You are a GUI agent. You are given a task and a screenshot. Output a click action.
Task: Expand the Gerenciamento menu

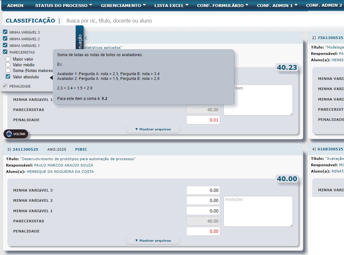(x=123, y=5)
